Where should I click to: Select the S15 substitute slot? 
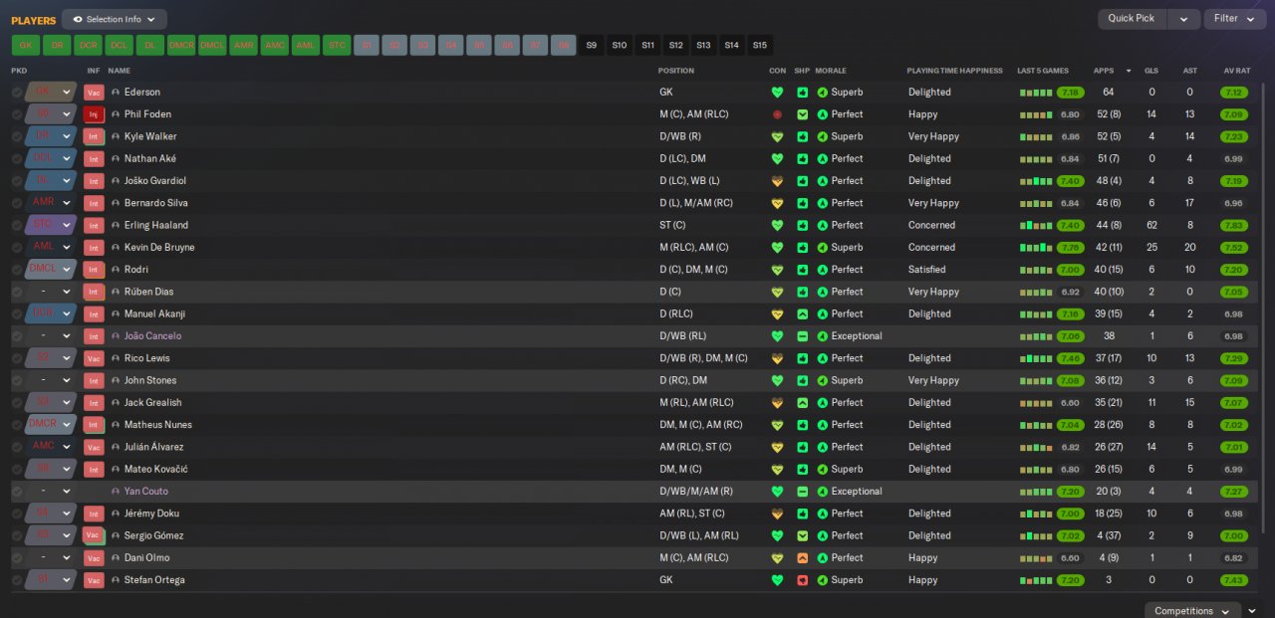pyautogui.click(x=760, y=45)
